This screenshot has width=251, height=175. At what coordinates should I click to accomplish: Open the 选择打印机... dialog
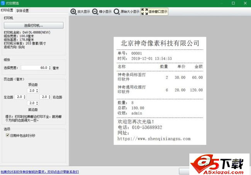[x=34, y=25]
